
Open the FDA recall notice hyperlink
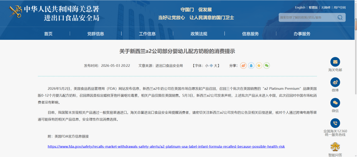coord(166,146)
